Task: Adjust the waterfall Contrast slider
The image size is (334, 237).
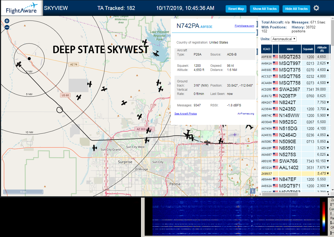Action: (332, 214)
